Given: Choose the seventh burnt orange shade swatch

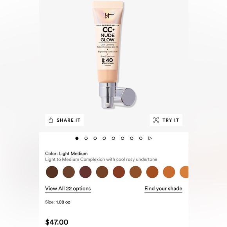Looking at the screenshot, I should (x=152, y=172).
